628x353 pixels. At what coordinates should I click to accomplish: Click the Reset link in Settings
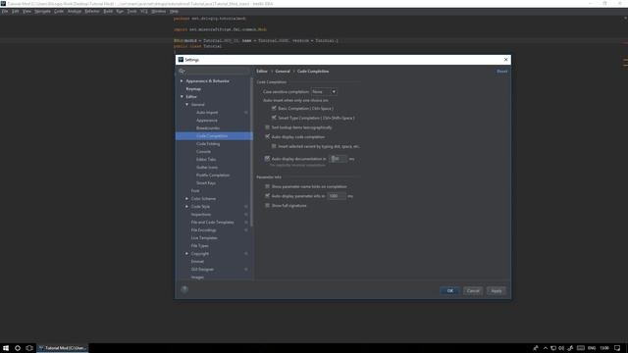[501, 72]
